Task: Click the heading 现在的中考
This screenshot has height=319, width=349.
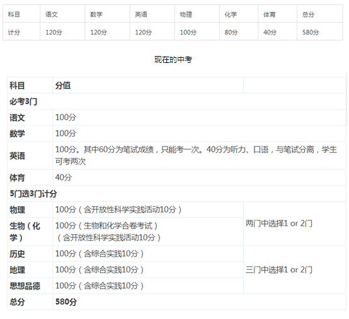Action: click(173, 60)
